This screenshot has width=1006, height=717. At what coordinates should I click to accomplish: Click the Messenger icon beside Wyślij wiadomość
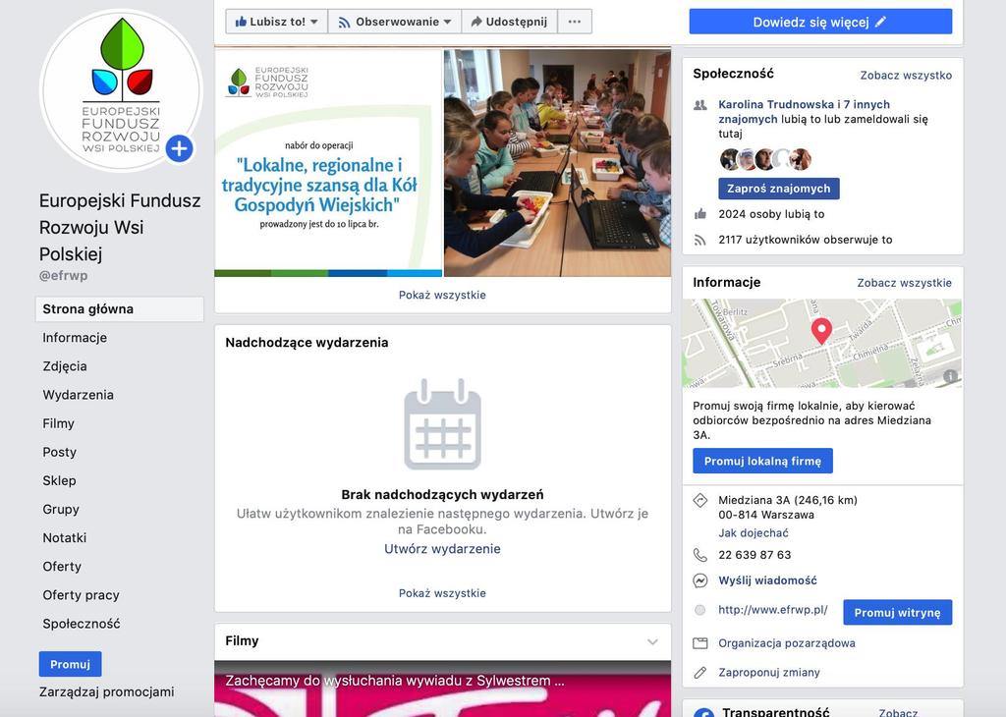pos(699,581)
